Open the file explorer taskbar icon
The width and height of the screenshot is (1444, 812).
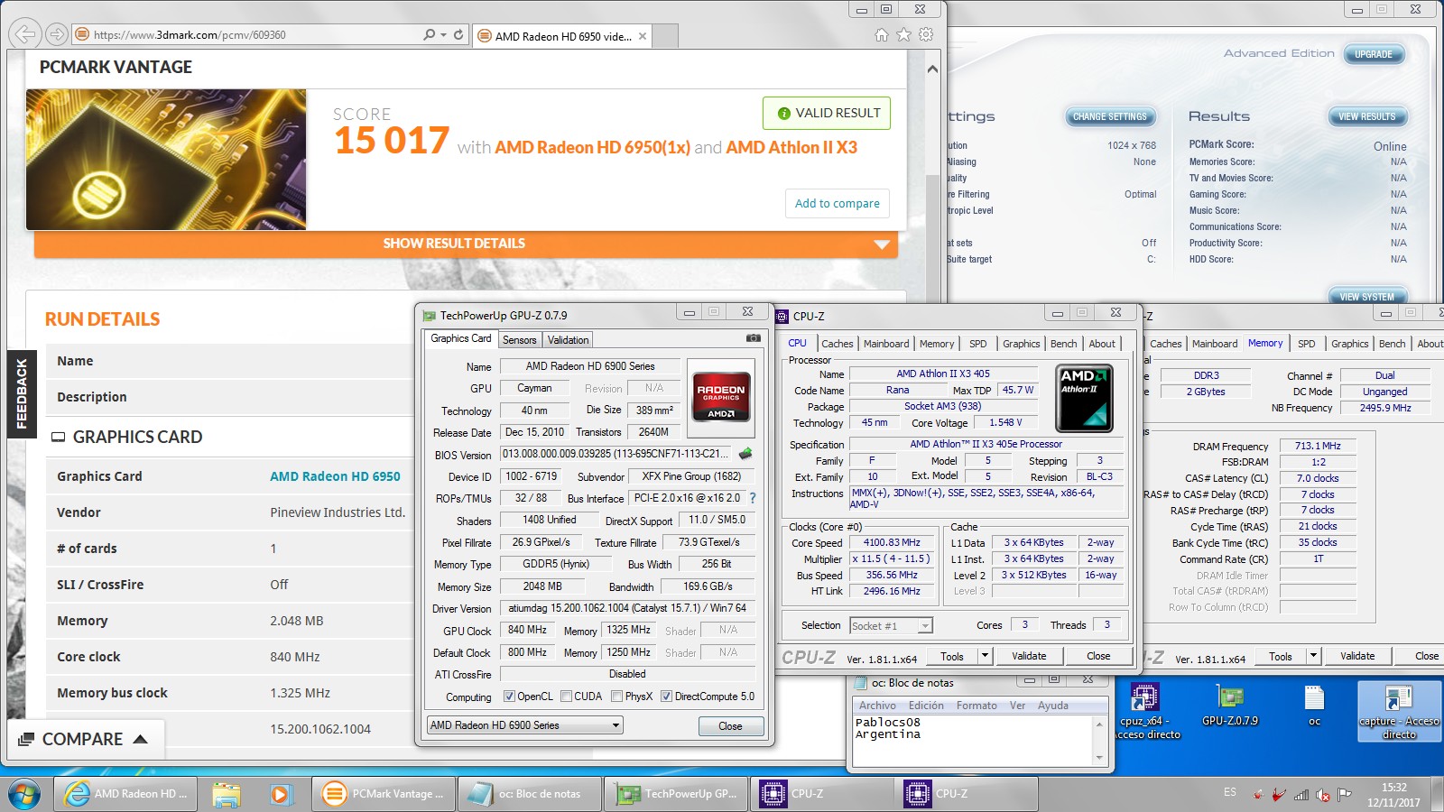(x=227, y=794)
